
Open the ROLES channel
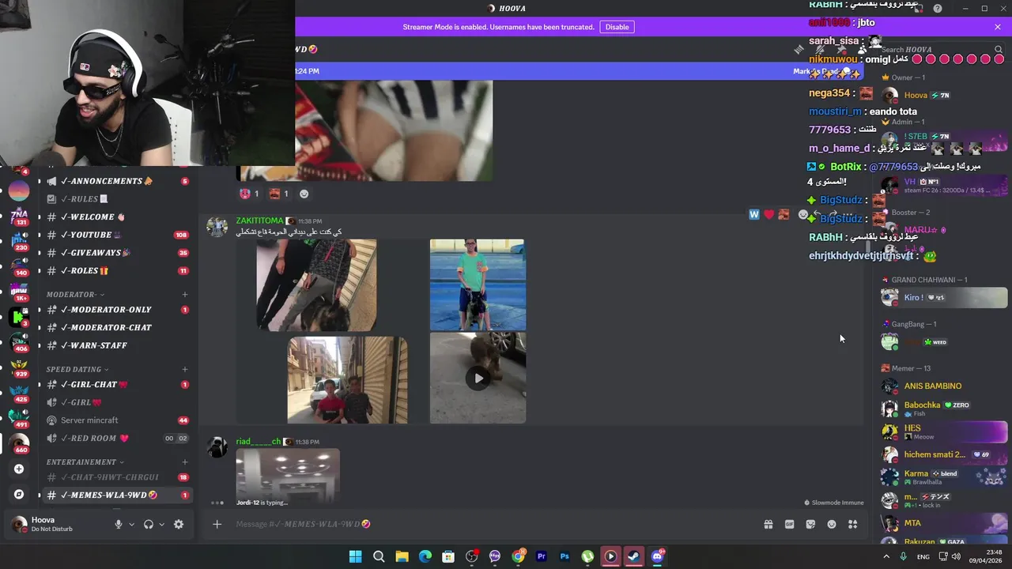[x=116, y=271]
